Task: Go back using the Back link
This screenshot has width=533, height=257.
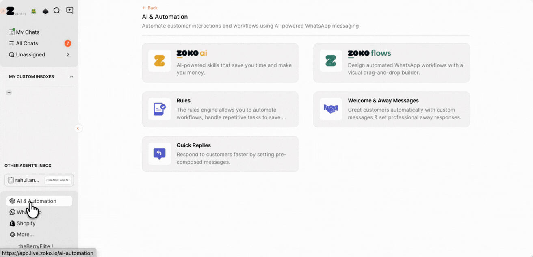Action: pos(150,8)
